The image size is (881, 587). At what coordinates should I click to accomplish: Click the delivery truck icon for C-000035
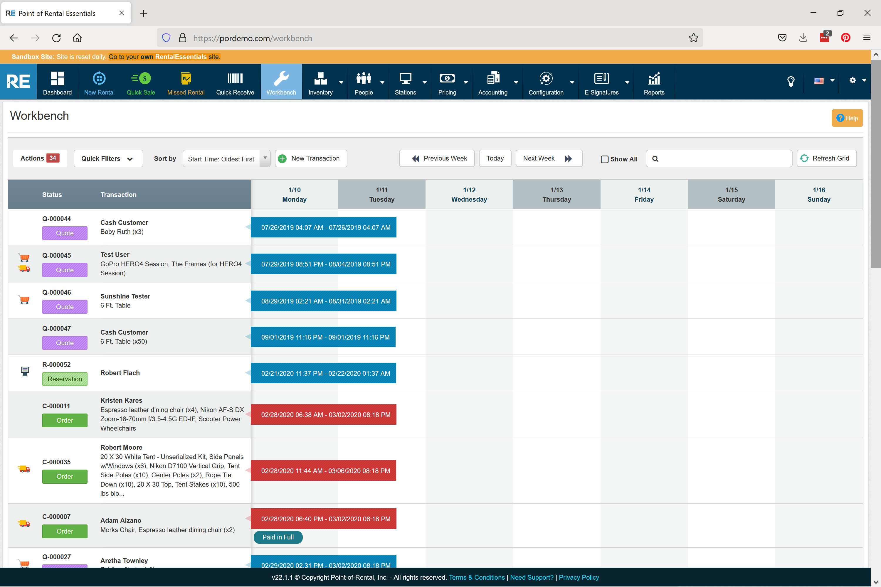tap(24, 469)
